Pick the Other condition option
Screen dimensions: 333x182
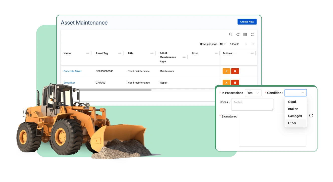[292, 123]
